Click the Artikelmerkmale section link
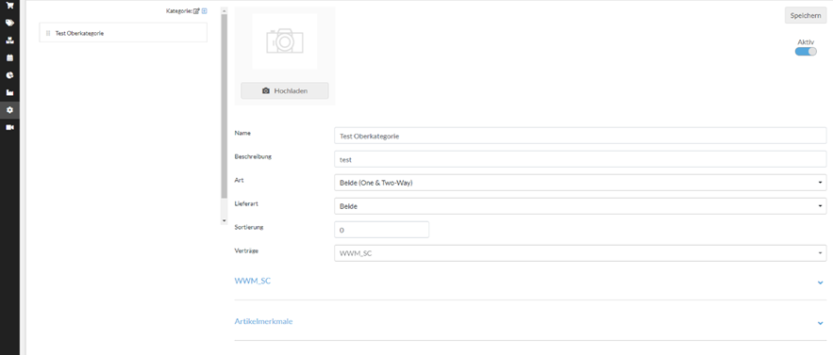 point(263,321)
